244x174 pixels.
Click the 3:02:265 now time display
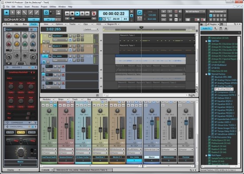pos(53,29)
